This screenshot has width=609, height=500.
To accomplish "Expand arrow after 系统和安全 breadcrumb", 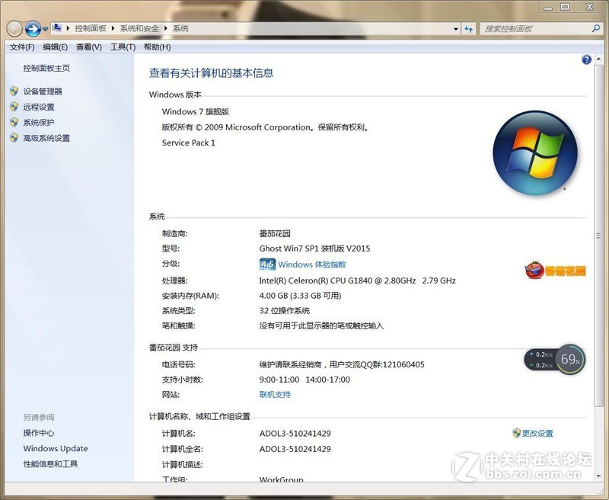I will point(166,28).
